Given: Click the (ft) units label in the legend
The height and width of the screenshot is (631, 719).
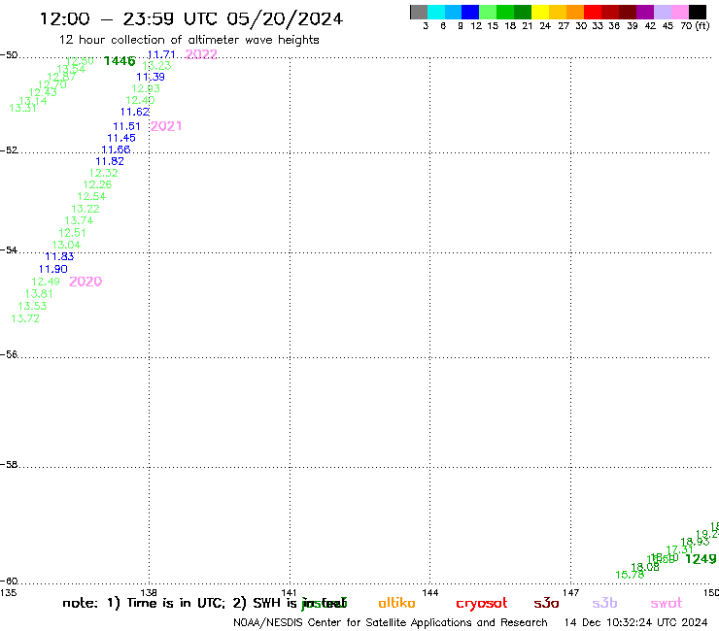Looking at the screenshot, I should [702, 25].
